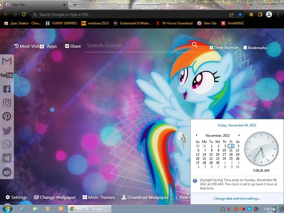Click Download Wallpaper
The height and width of the screenshot is (213, 284).
pos(145,197)
